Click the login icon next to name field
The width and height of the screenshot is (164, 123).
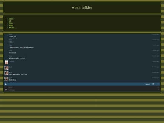click(158, 87)
